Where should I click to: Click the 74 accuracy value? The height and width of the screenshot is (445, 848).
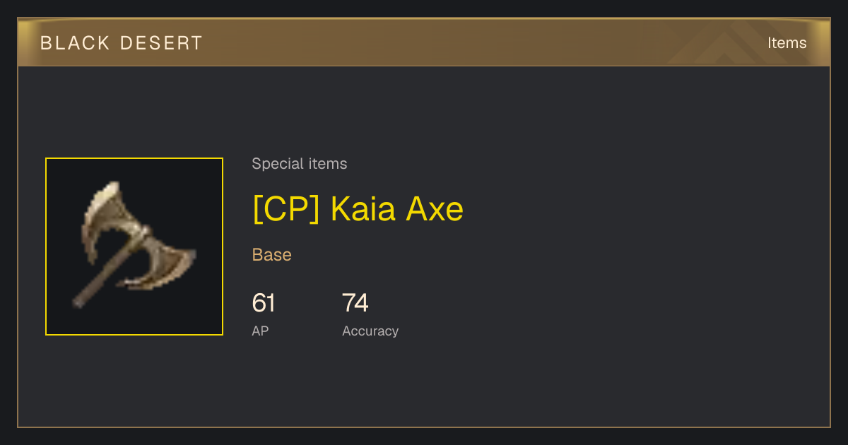(x=355, y=303)
